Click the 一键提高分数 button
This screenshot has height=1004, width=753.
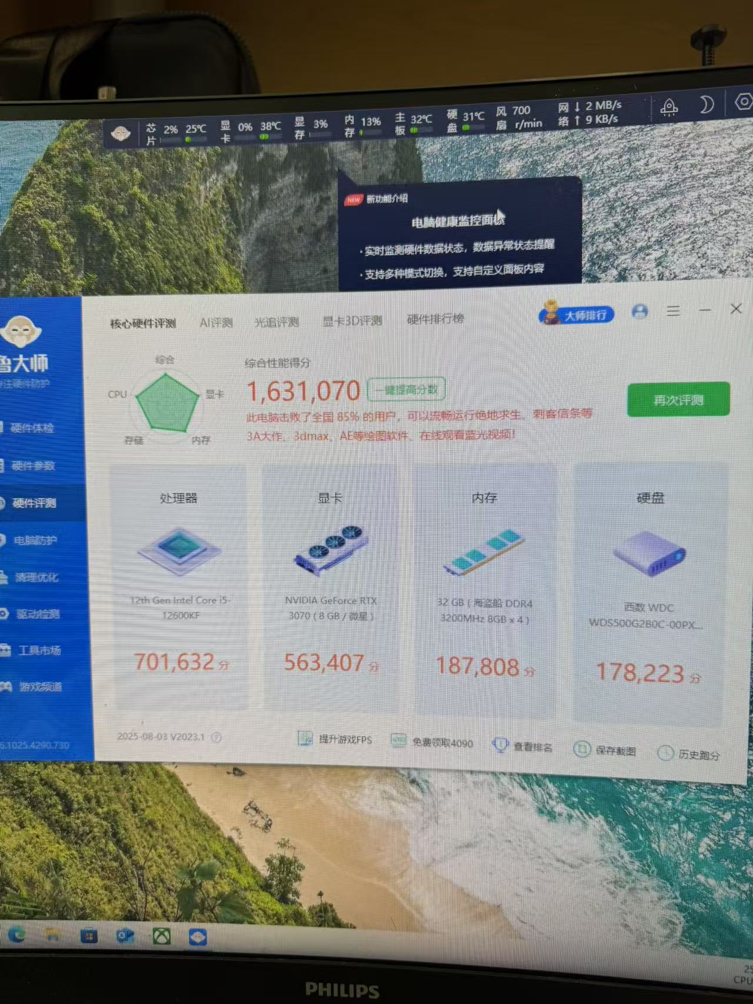(407, 389)
